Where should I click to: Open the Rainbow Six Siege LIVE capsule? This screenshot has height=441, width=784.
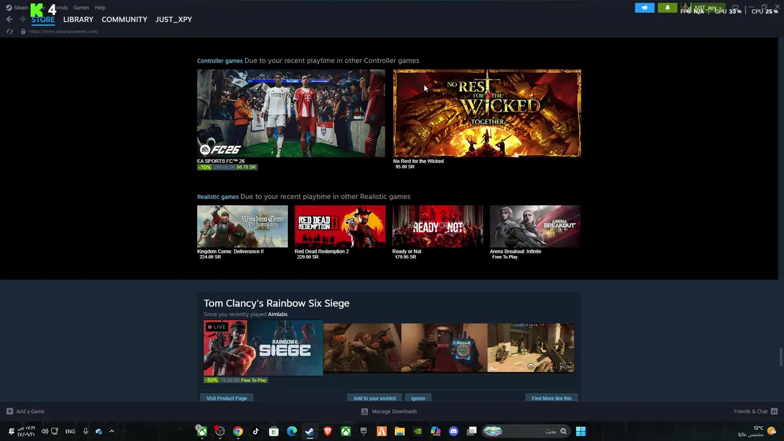click(x=263, y=348)
